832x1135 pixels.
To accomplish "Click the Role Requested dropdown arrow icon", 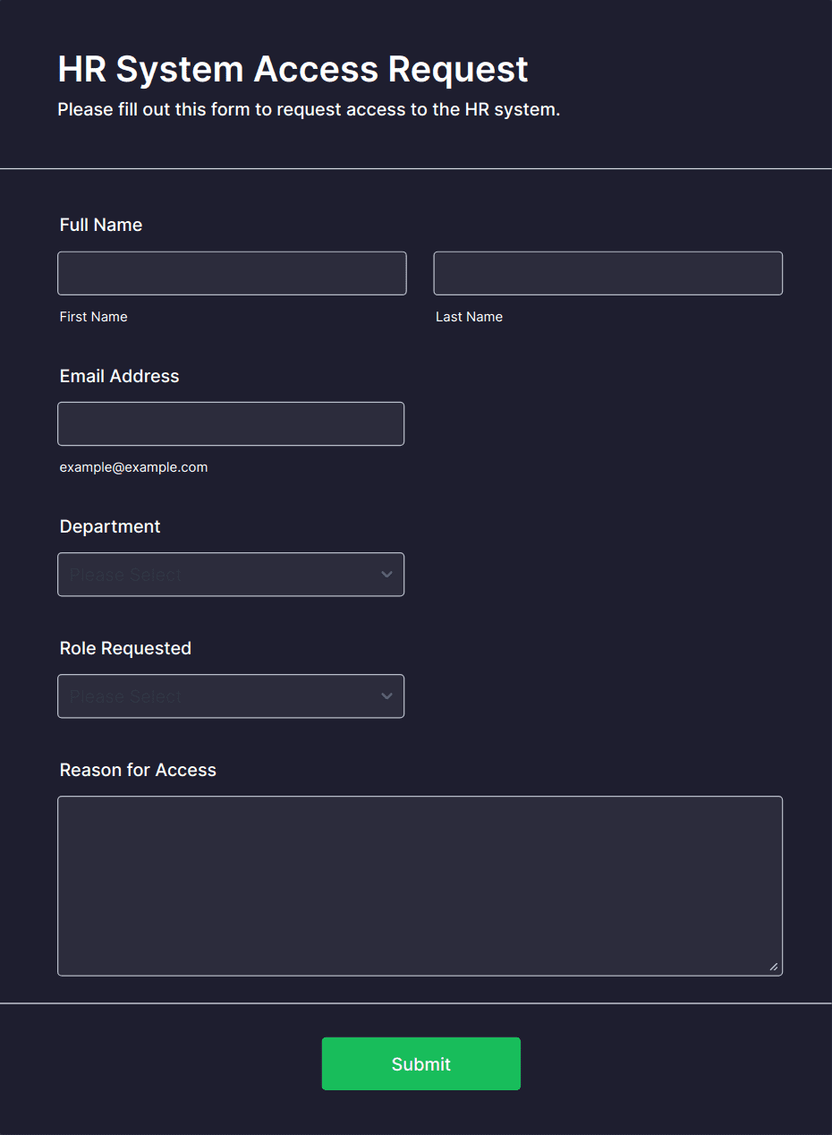I will pos(386,696).
